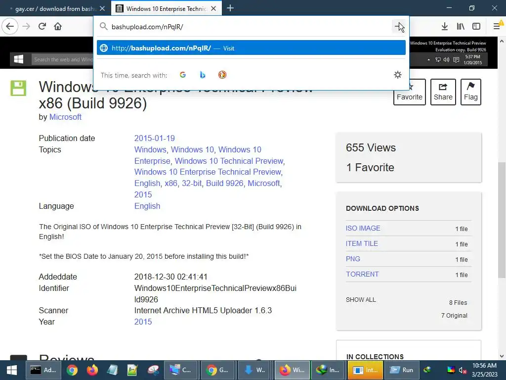Flag this archive item
The width and height of the screenshot is (506, 380).
[x=470, y=92]
